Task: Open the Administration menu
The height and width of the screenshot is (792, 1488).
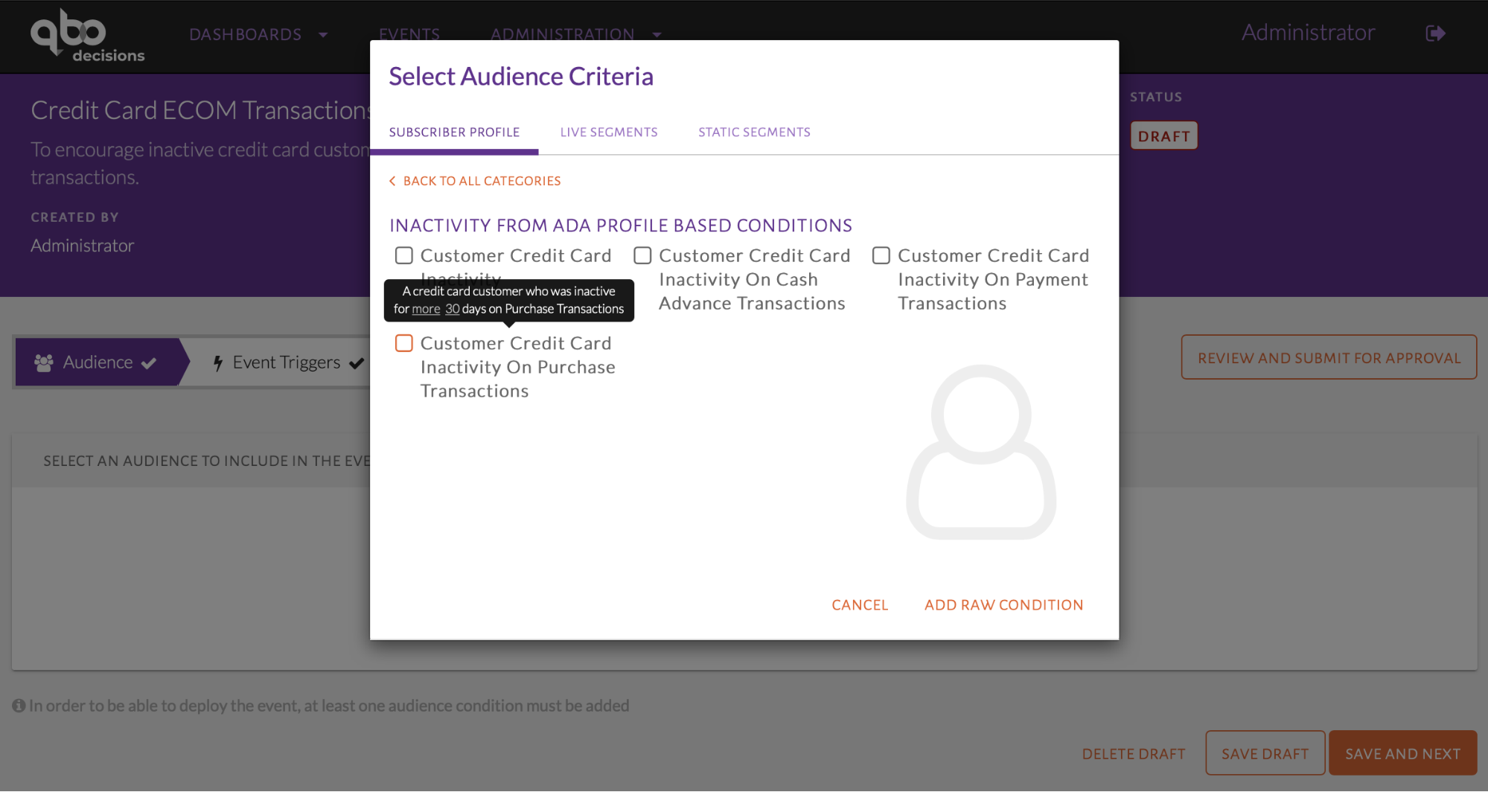Action: tap(562, 34)
